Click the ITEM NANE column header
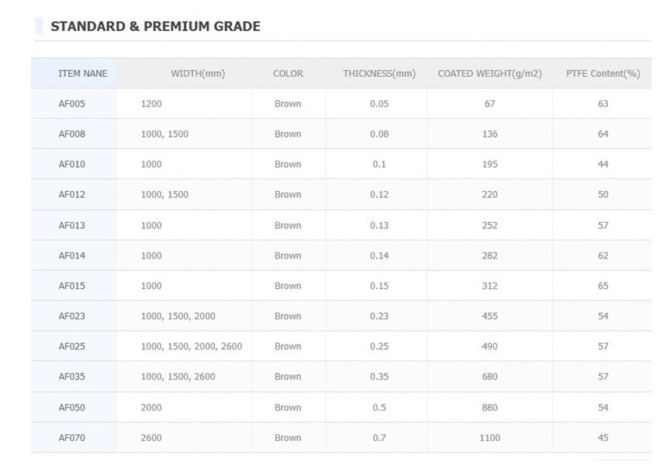667x469 pixels. [x=83, y=74]
